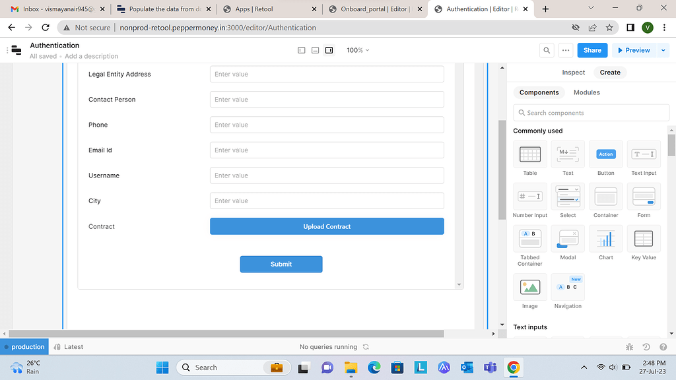The width and height of the screenshot is (676, 380).
Task: Toggle the right panel visibility
Action: click(x=329, y=50)
